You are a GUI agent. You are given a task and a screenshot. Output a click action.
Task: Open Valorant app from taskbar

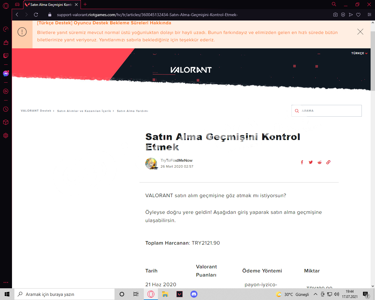pyautogui.click(x=180, y=294)
